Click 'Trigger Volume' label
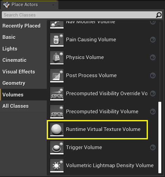Screen dimensions: 165x177 [84, 147]
